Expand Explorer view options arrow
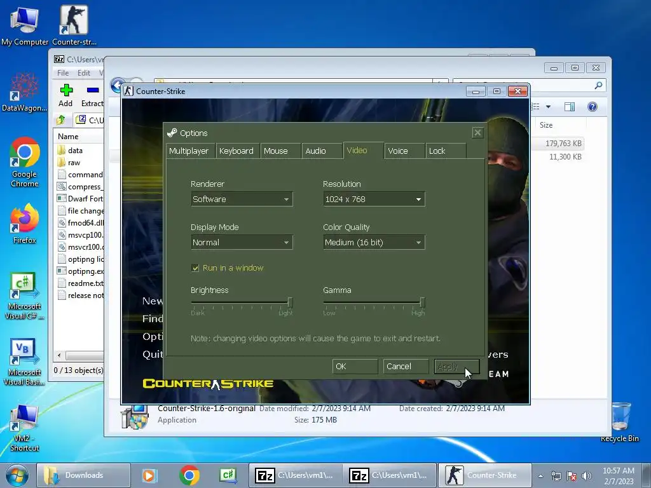The height and width of the screenshot is (488, 651). 548,107
